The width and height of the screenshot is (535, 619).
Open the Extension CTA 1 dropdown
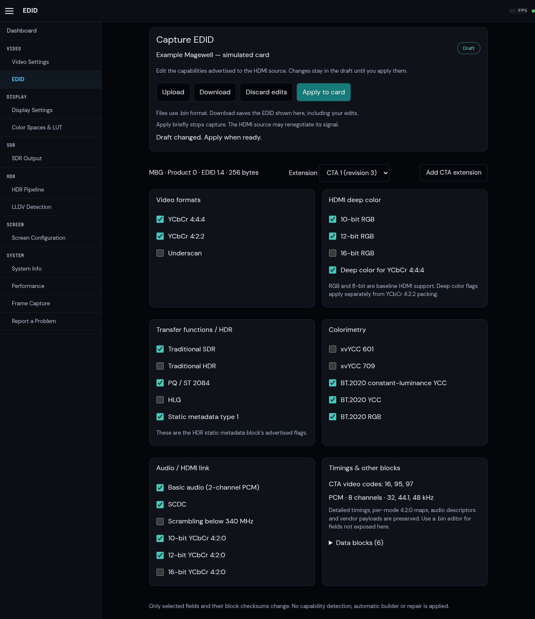pyautogui.click(x=354, y=173)
